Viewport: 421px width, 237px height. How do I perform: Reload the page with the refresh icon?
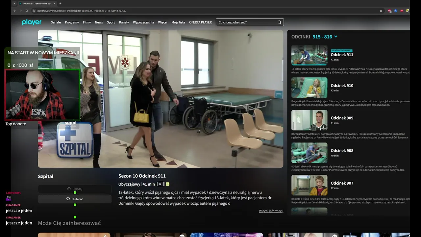27,11
